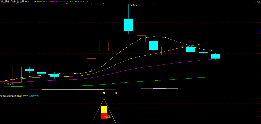
Task: Select the M10: 23.23 moving average label
Action: click(x=43, y=1)
